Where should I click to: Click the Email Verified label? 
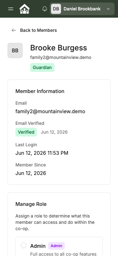(30, 123)
